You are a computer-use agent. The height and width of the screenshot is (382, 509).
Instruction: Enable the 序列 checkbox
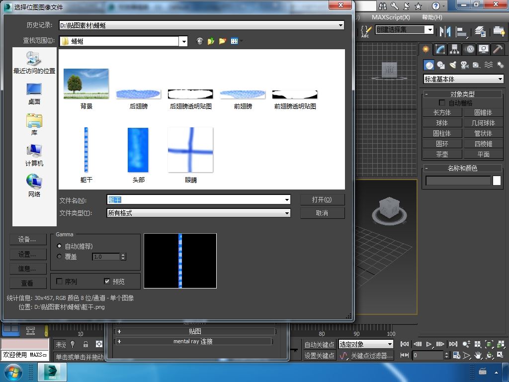(x=60, y=282)
